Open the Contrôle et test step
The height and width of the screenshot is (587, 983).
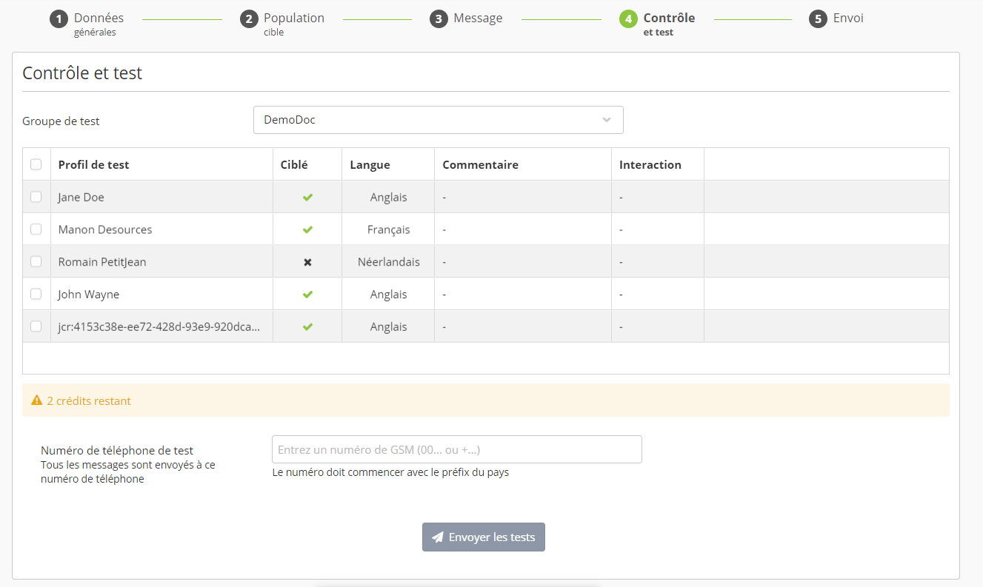[x=668, y=19]
